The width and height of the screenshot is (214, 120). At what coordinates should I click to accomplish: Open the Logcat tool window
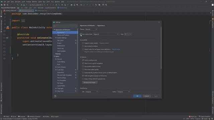55,116
